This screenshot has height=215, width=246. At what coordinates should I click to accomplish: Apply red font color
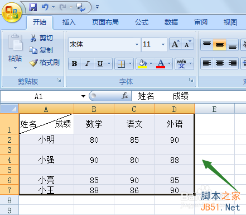click(x=161, y=64)
